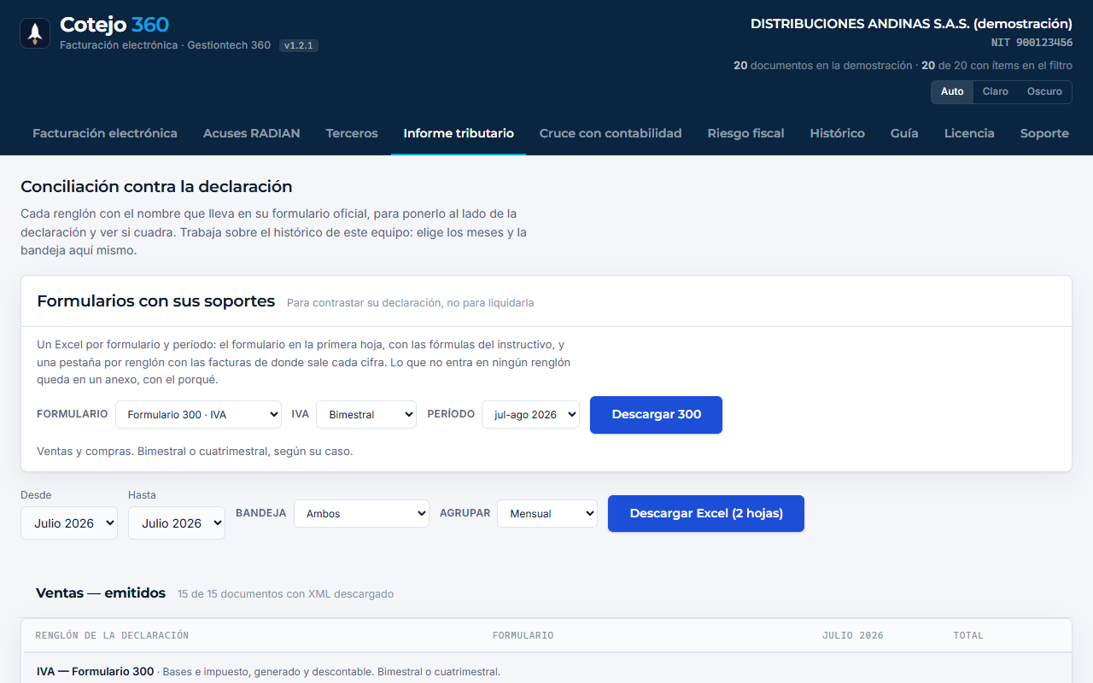Switch theme to Oscuro

pyautogui.click(x=1044, y=91)
